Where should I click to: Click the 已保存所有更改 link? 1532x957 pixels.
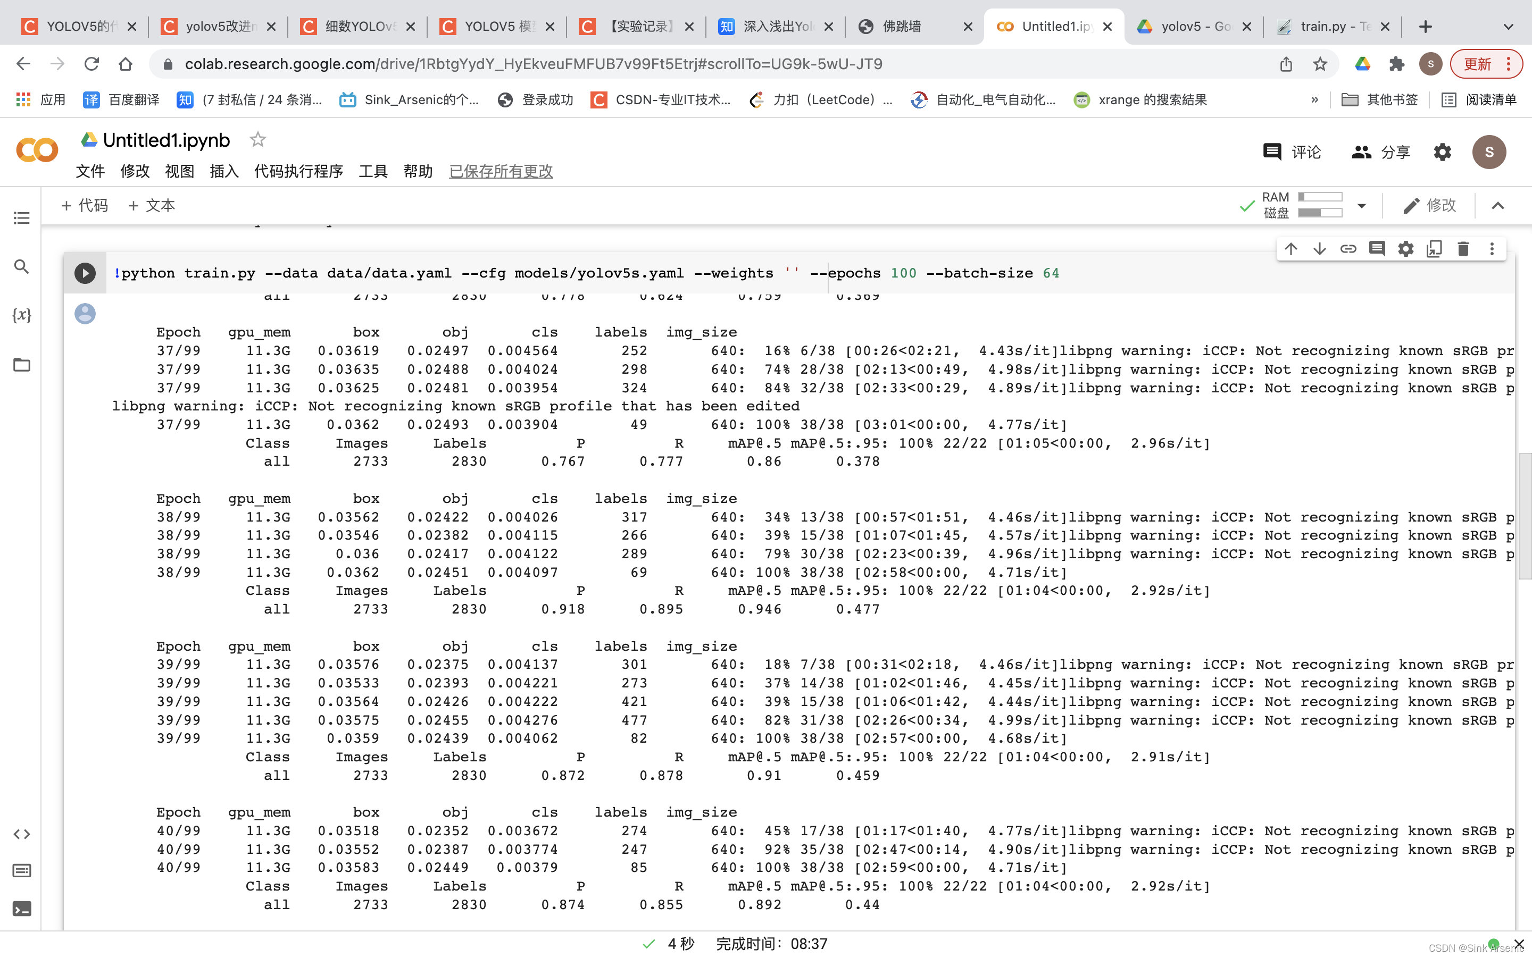(x=501, y=171)
